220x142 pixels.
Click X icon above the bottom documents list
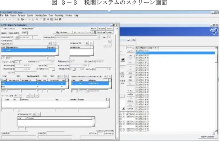click(38, 114)
